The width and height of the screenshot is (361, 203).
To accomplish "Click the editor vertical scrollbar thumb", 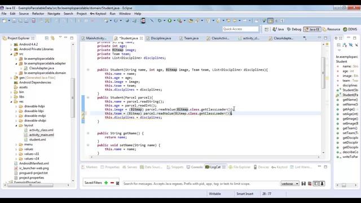I will (x=323, y=72).
